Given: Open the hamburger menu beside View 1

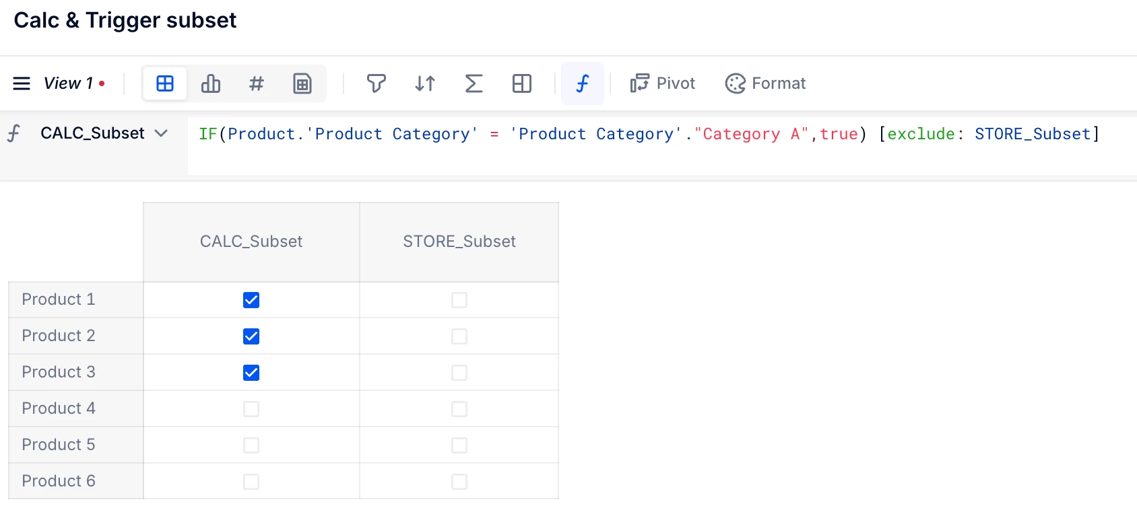Looking at the screenshot, I should tap(22, 83).
